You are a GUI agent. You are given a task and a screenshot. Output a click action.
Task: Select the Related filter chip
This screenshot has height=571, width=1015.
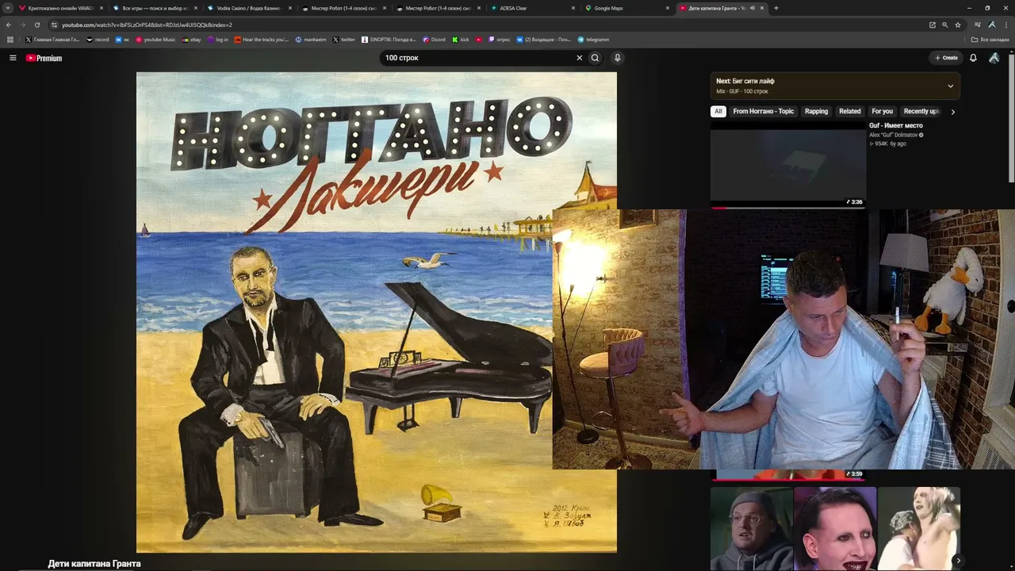[x=850, y=112]
